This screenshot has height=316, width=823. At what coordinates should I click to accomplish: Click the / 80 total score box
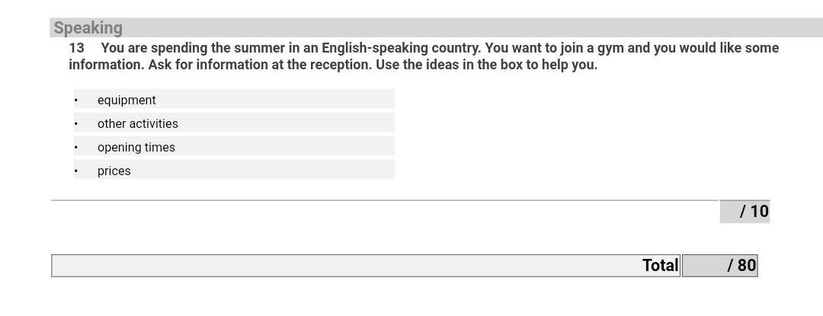click(719, 266)
